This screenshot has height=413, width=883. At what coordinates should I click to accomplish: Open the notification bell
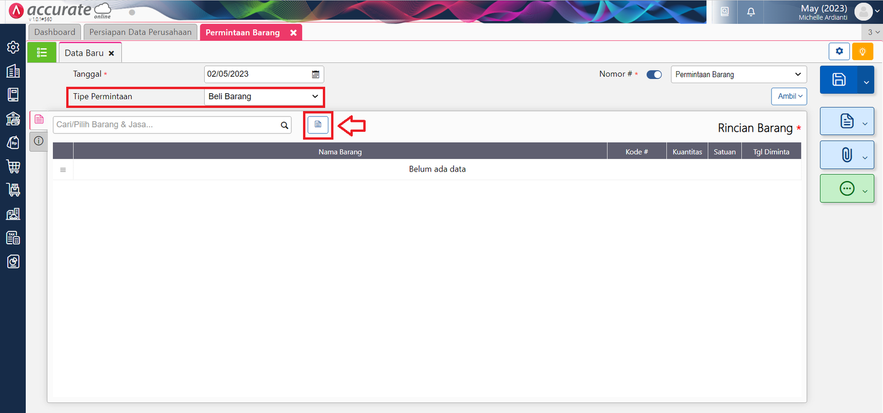[x=751, y=12]
